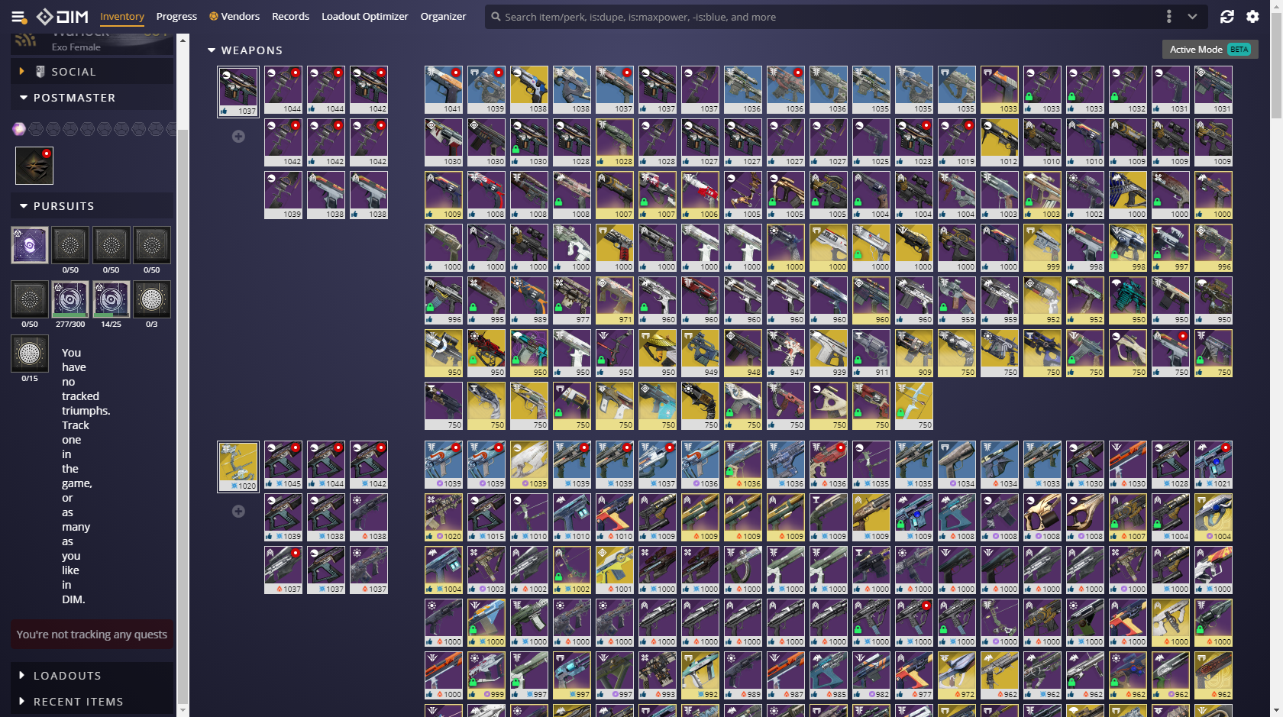Switch to the Inventory tab
This screenshot has width=1283, height=717.
(x=122, y=16)
